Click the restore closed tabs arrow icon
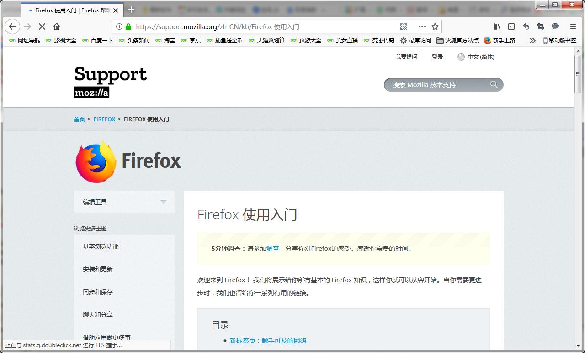This screenshot has height=353, width=585. (526, 26)
